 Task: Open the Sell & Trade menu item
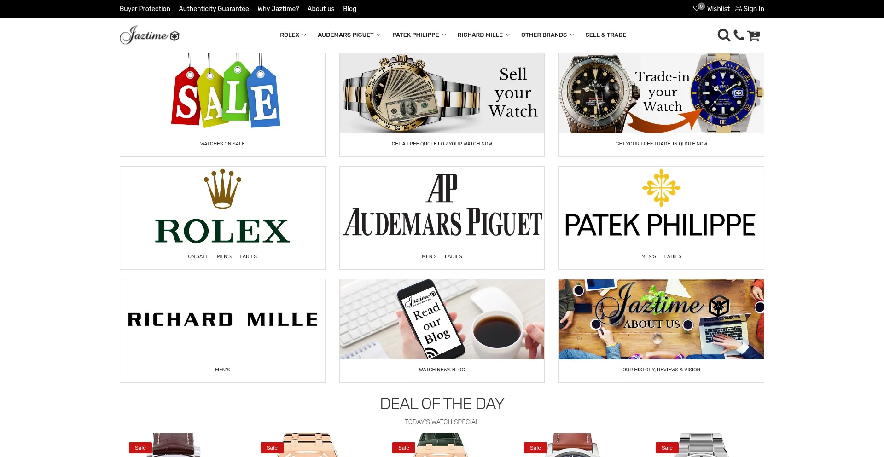pos(605,35)
